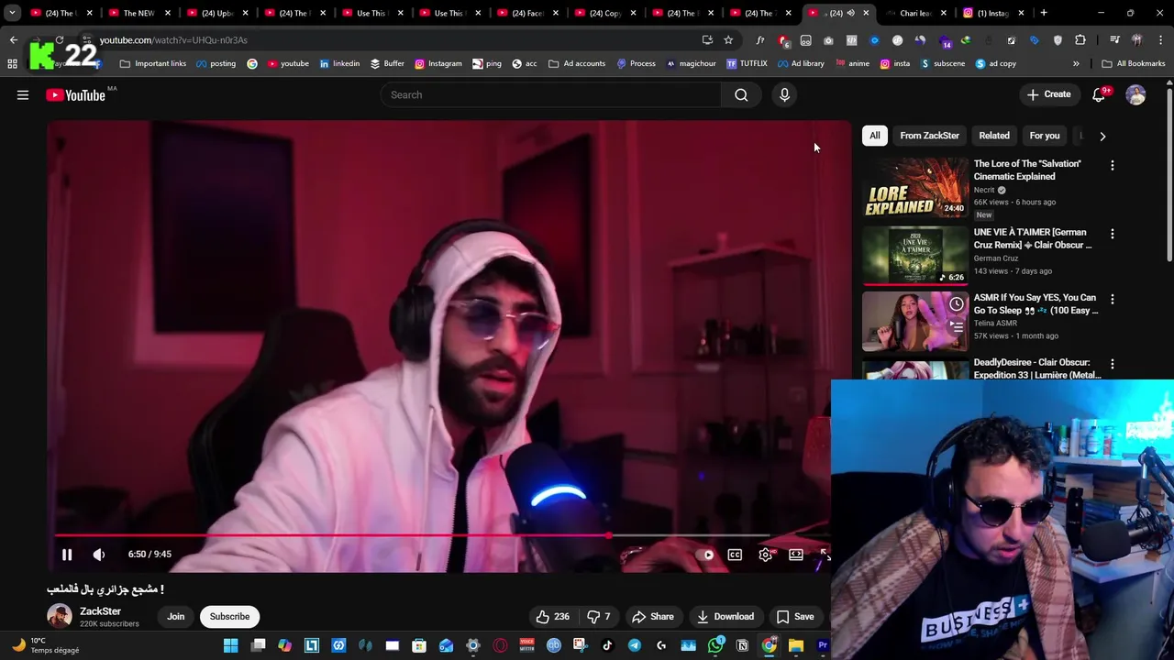The height and width of the screenshot is (660, 1174).
Task: Open YouTube account avatar menu
Action: point(1135,94)
